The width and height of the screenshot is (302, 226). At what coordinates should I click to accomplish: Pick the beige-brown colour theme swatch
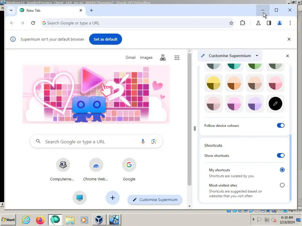tap(255, 83)
